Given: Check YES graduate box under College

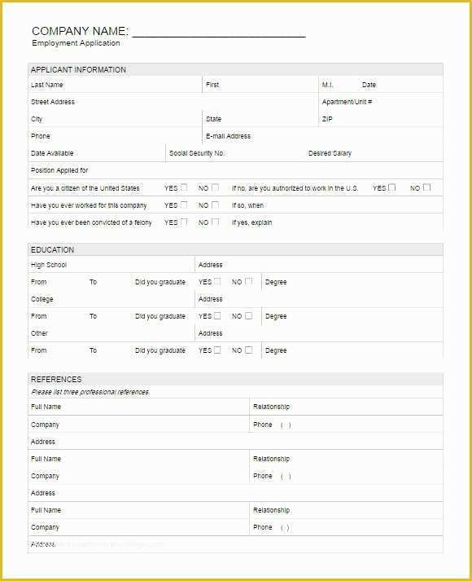Looking at the screenshot, I should pos(217,315).
